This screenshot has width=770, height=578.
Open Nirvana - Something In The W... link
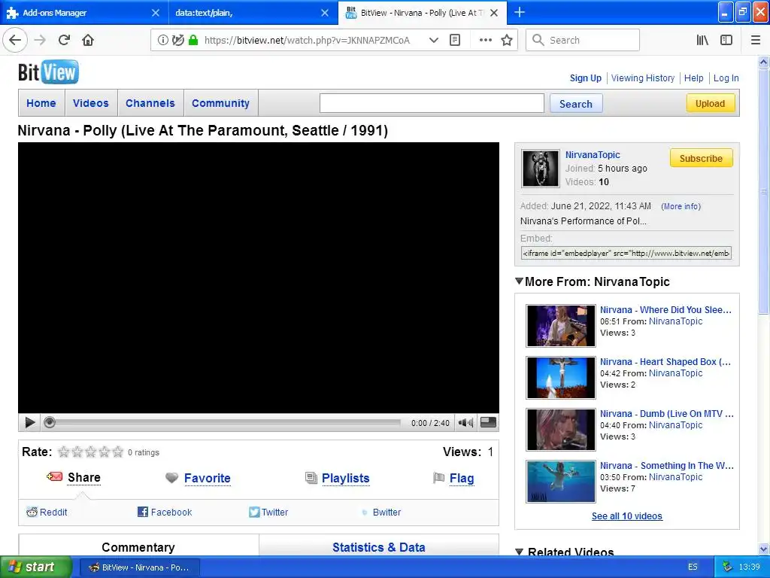[x=667, y=465]
